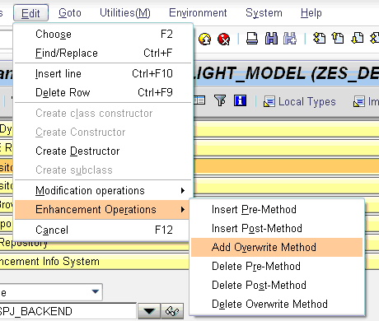Click the Print icon in toolbar
Viewport: 379px width, 321px height.
252,39
